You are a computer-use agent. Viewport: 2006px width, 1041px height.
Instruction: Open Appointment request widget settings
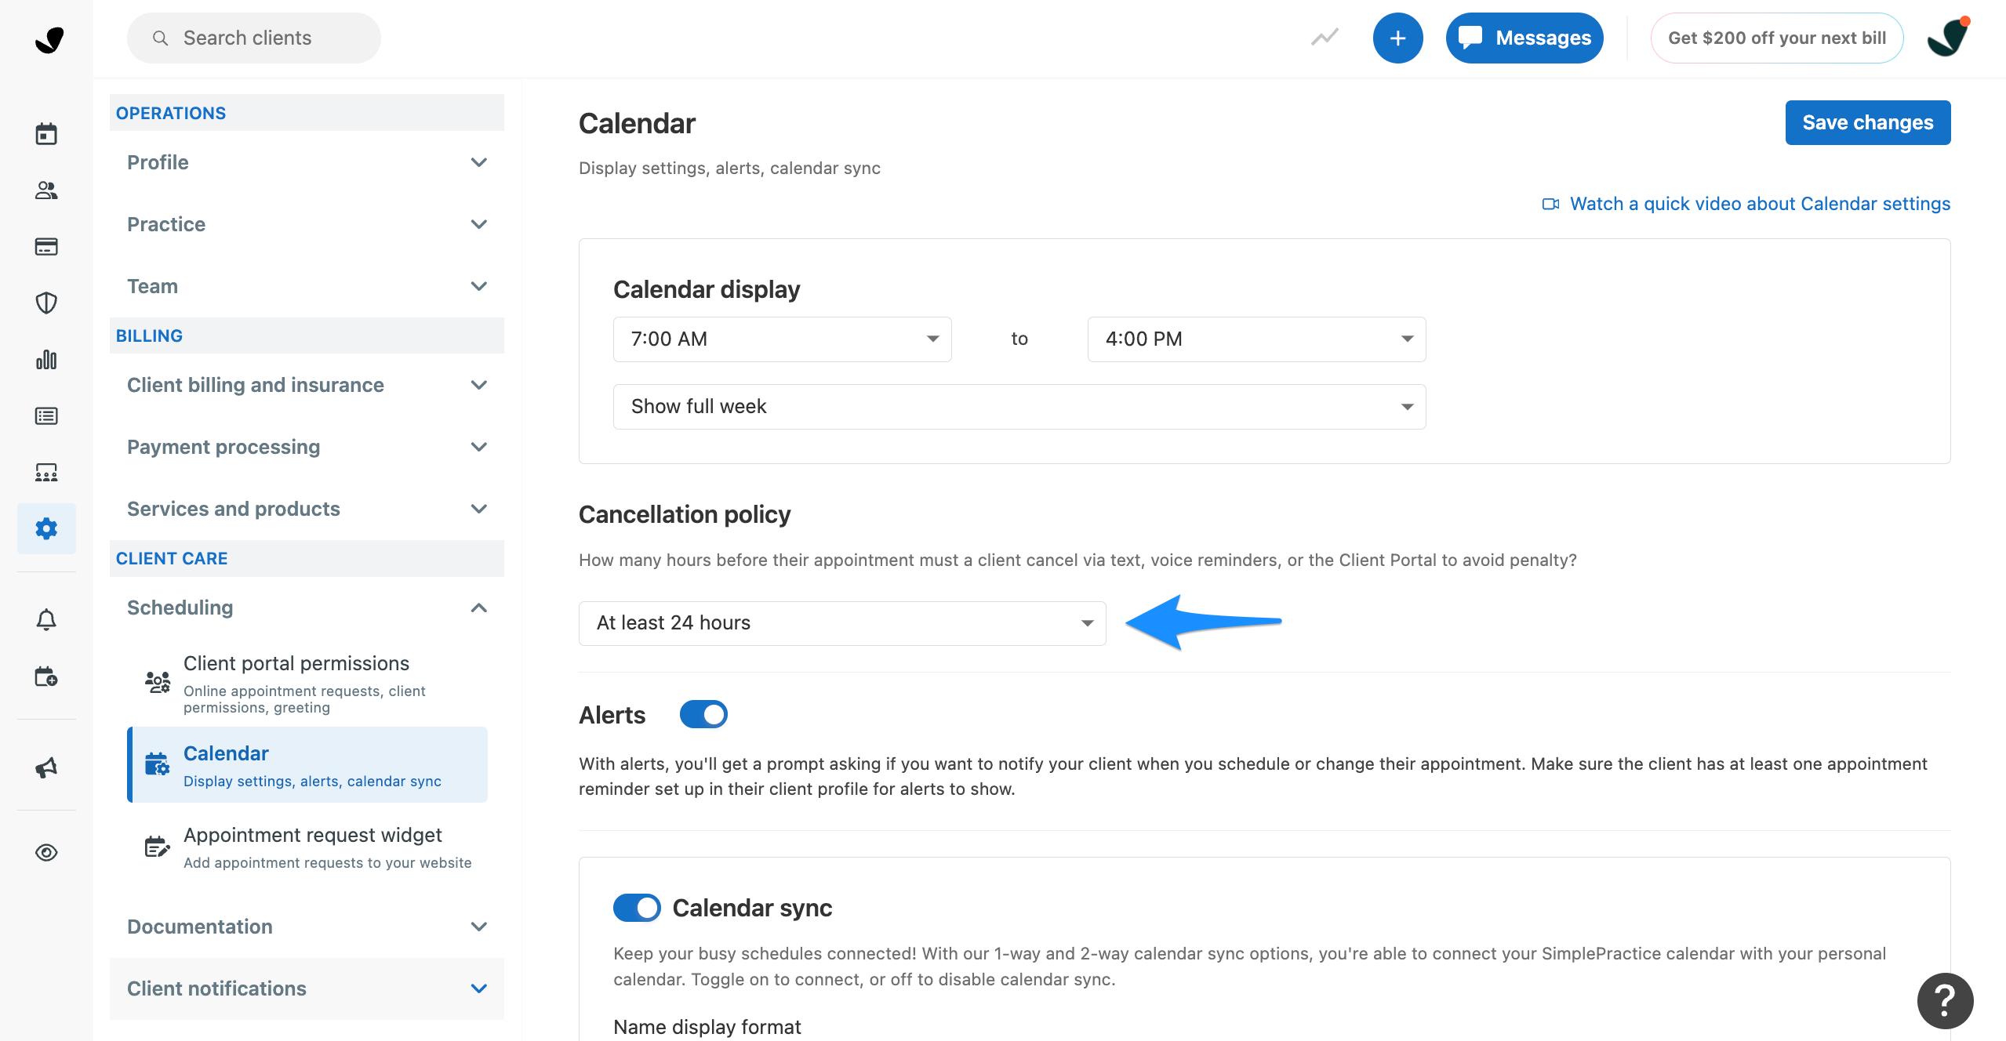(x=307, y=847)
